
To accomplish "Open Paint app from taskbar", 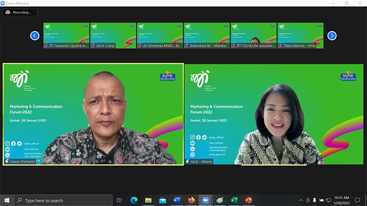I will click(x=220, y=201).
